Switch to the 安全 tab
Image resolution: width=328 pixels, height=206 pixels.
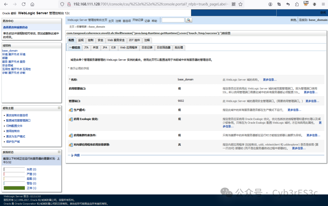point(101,40)
